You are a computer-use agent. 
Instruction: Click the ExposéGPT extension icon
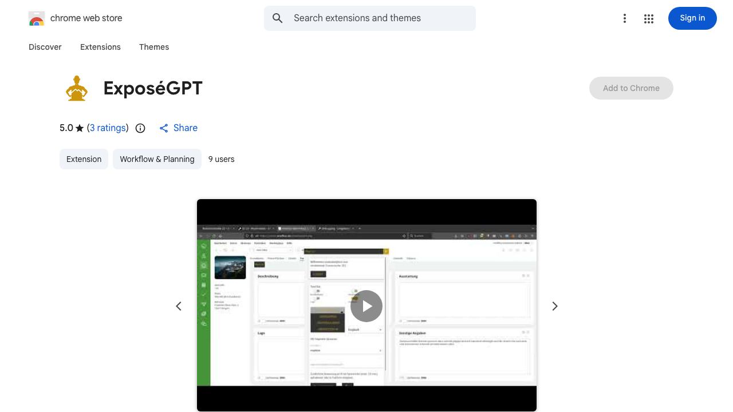click(76, 88)
